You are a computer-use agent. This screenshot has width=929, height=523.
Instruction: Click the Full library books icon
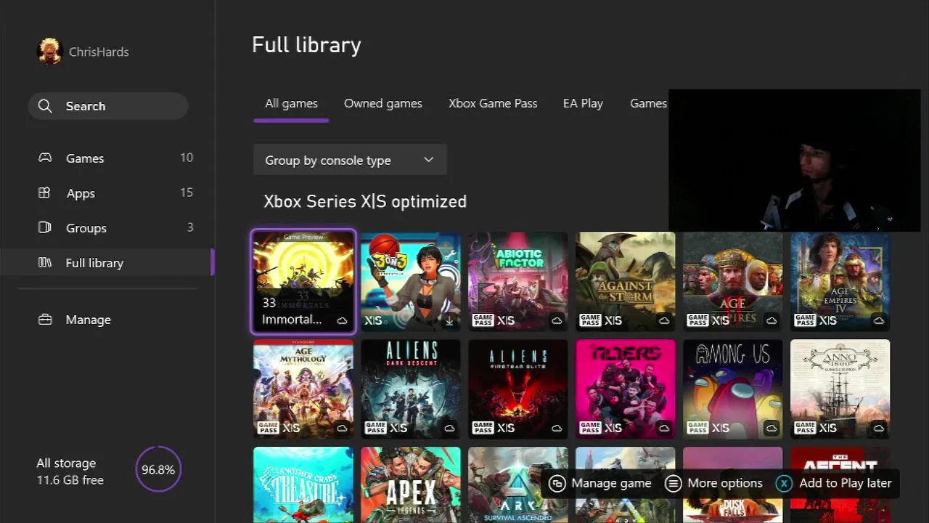click(x=45, y=262)
